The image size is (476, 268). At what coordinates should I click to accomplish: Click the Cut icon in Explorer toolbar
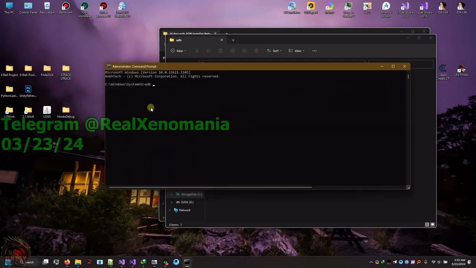(x=197, y=51)
